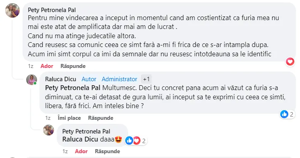Reply to Pety Petronela Pal's first comment
This screenshot has width=300, height=158.
73,66
